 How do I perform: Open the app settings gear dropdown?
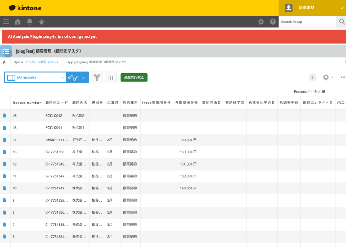click(328, 77)
